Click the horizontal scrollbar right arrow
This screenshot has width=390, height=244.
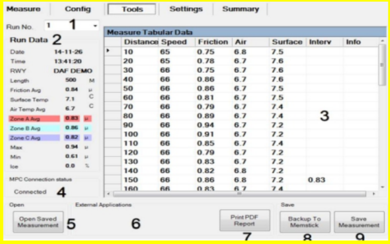(x=374, y=194)
